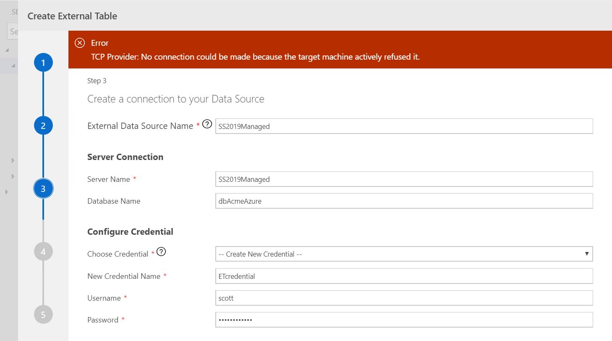The height and width of the screenshot is (341, 612).
Task: Click the TCP Provider error message text
Action: point(256,57)
